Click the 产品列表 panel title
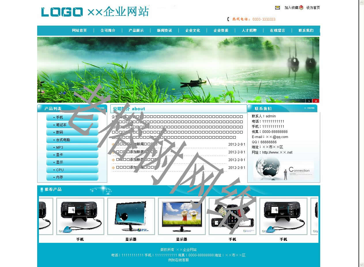The height and width of the screenshot is (267, 364). pos(53,108)
